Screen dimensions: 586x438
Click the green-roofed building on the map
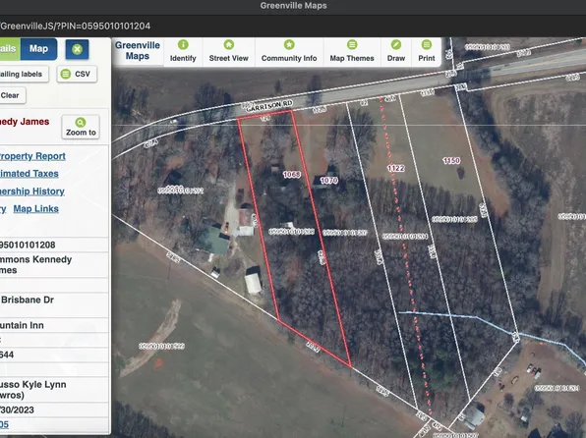pyautogui.click(x=214, y=240)
